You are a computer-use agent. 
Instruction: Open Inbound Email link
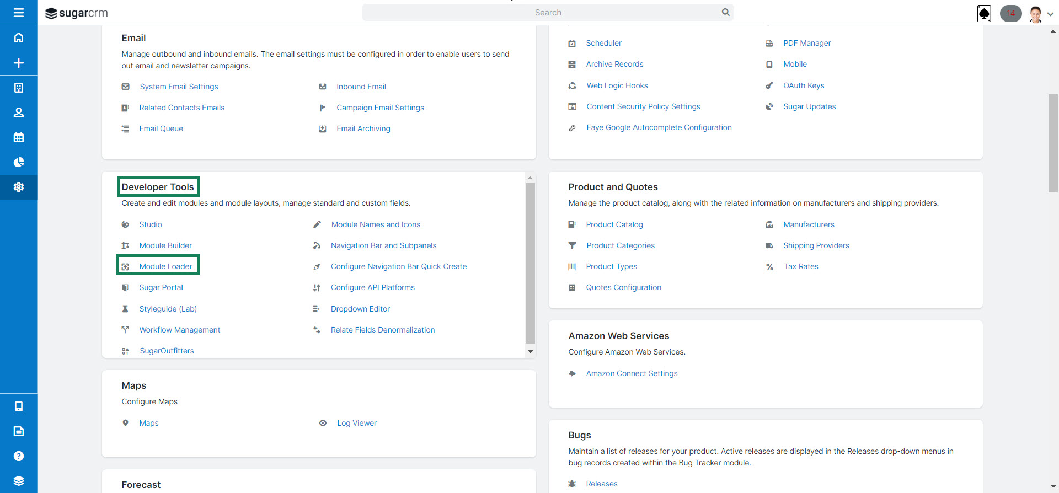(x=361, y=87)
